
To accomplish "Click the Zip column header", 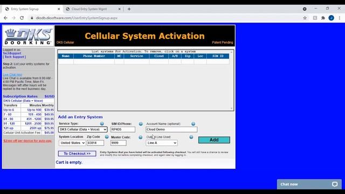I will coord(188,56).
